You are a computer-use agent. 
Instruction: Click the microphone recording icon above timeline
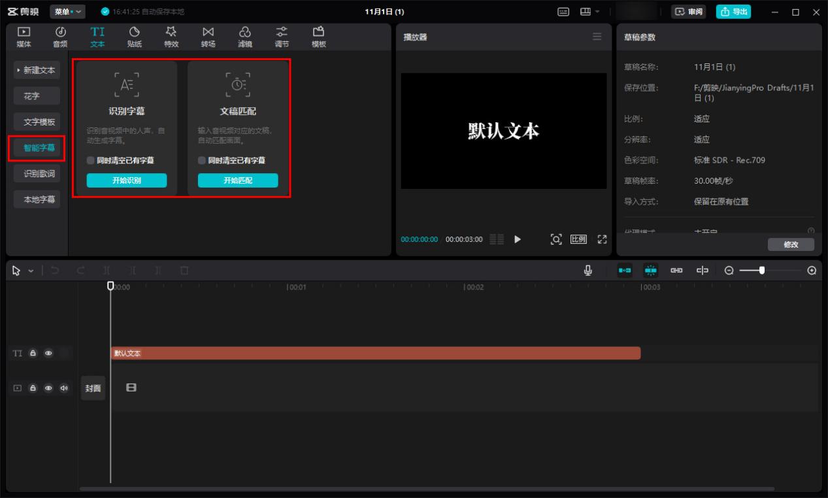click(588, 269)
